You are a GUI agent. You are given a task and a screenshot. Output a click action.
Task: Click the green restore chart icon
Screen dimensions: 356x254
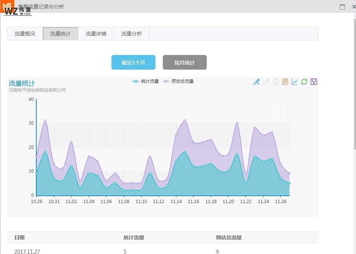pyautogui.click(x=304, y=82)
